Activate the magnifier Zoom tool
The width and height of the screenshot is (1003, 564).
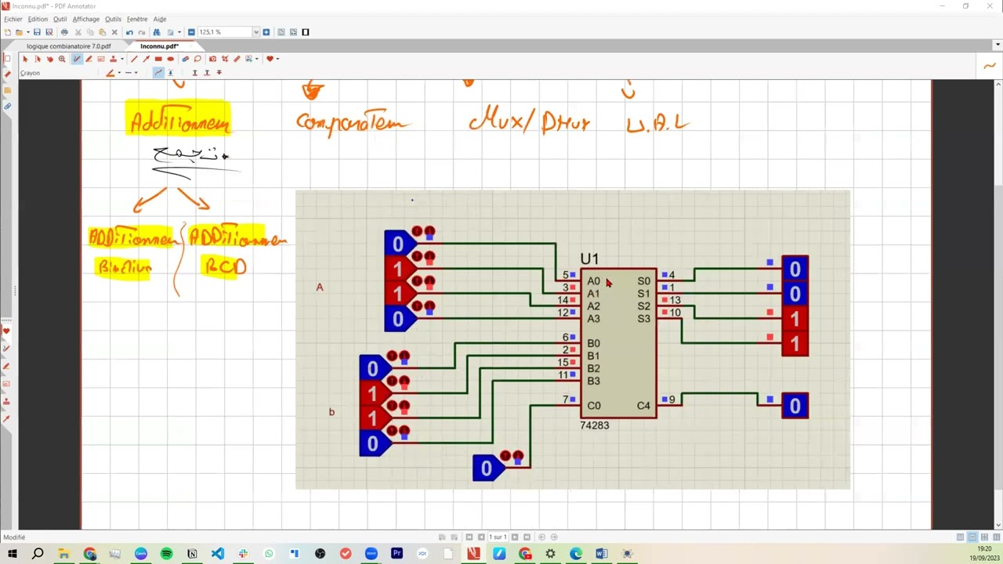[62, 59]
